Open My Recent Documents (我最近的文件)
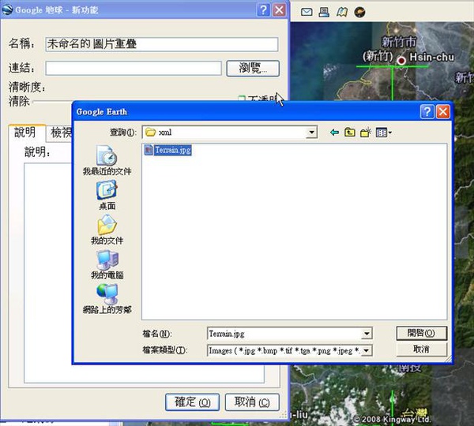 (x=107, y=160)
